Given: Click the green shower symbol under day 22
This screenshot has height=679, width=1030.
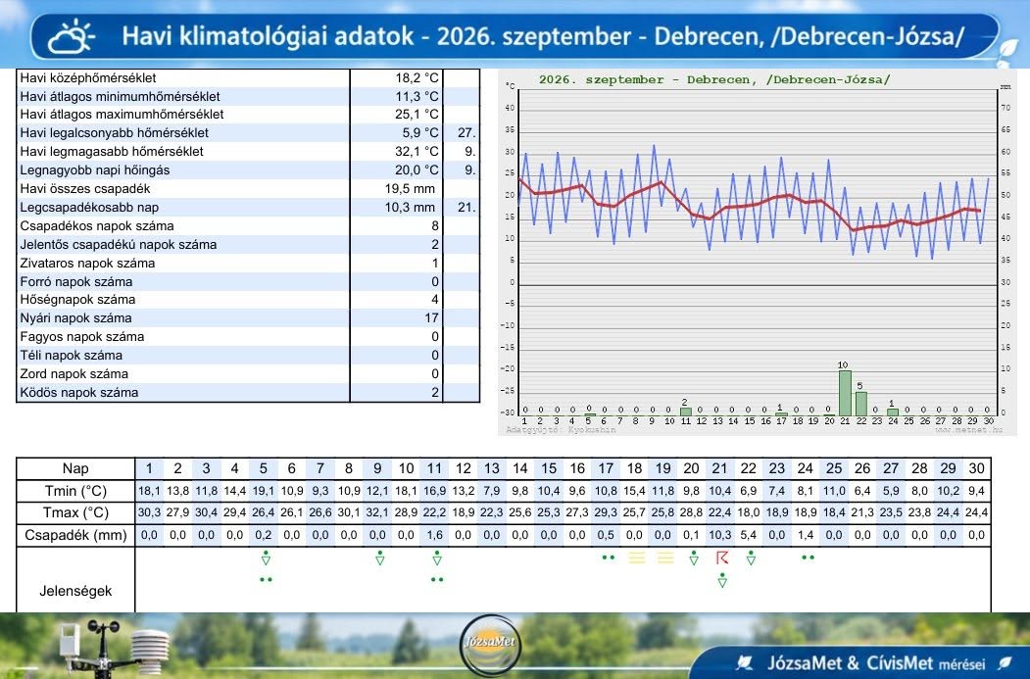Looking at the screenshot, I should [751, 558].
